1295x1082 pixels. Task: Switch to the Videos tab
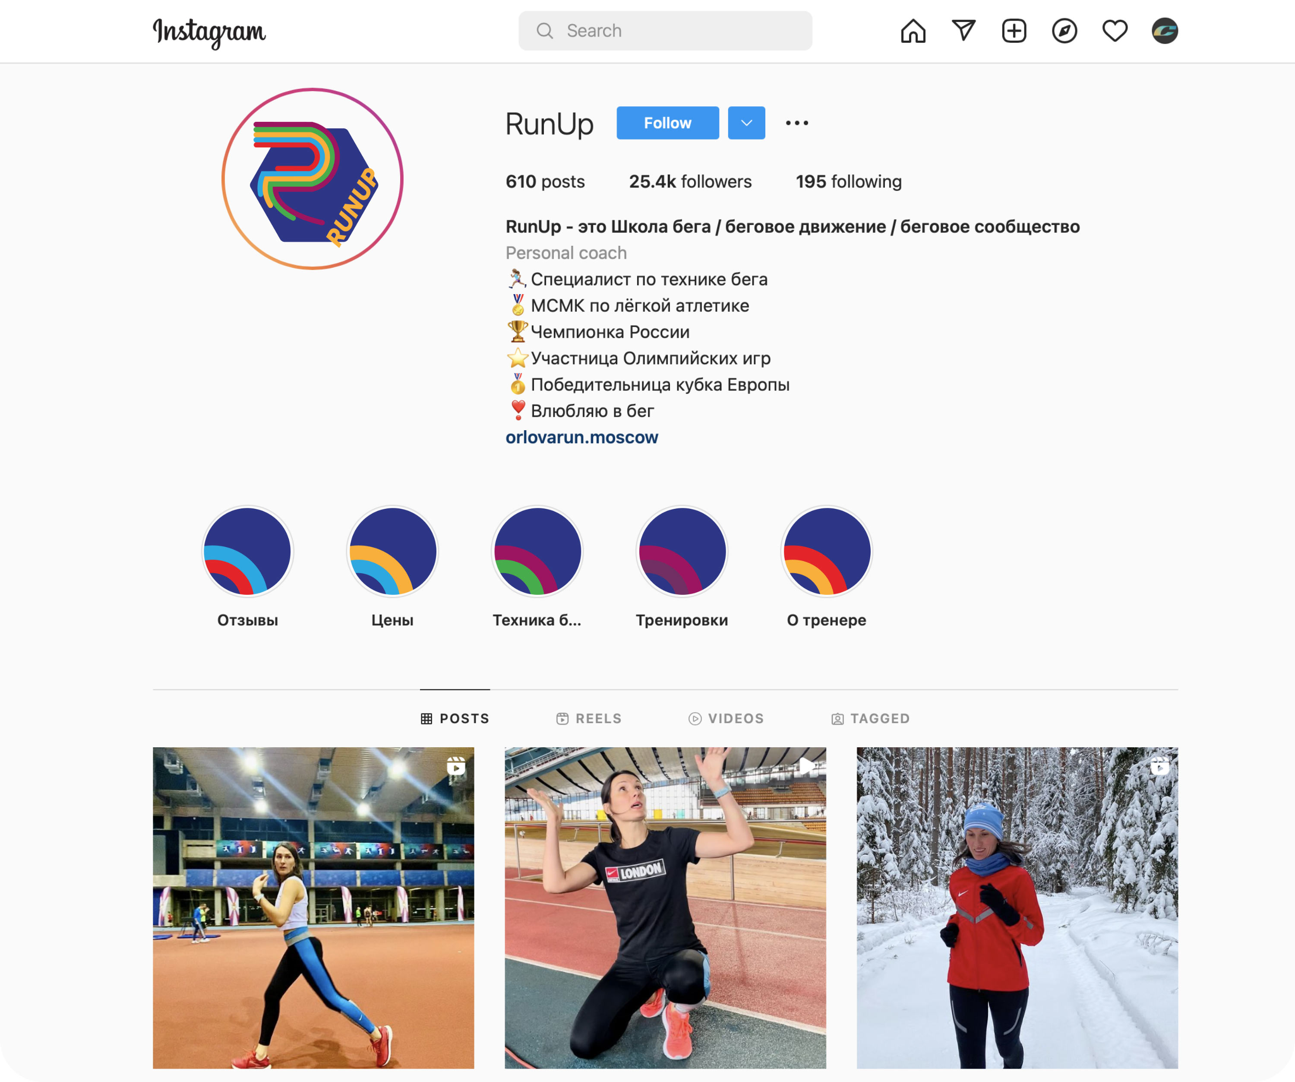pos(726,719)
